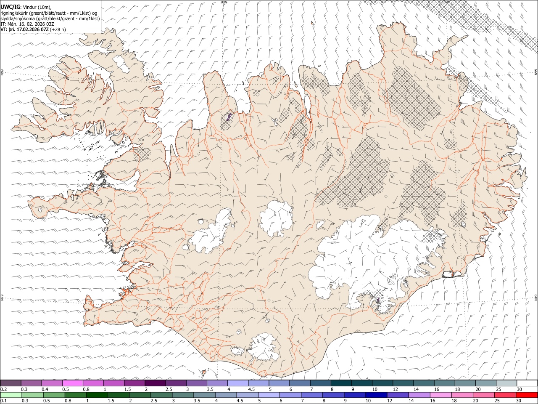Choose the grey-green 2.5 swatch, lower legend row
This screenshot has height=404, width=538.
click(161, 395)
